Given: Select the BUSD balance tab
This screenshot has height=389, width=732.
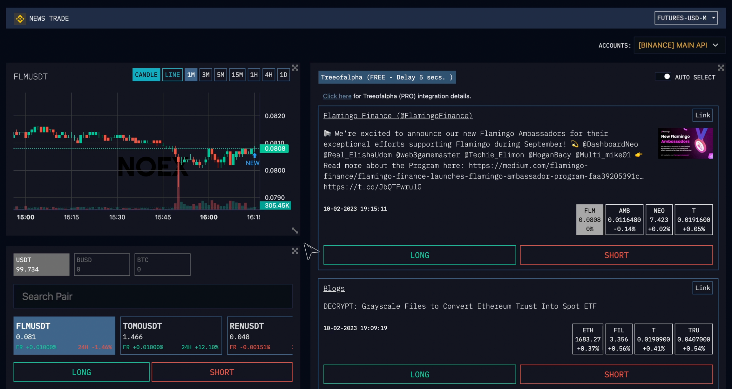Looking at the screenshot, I should click(x=102, y=264).
